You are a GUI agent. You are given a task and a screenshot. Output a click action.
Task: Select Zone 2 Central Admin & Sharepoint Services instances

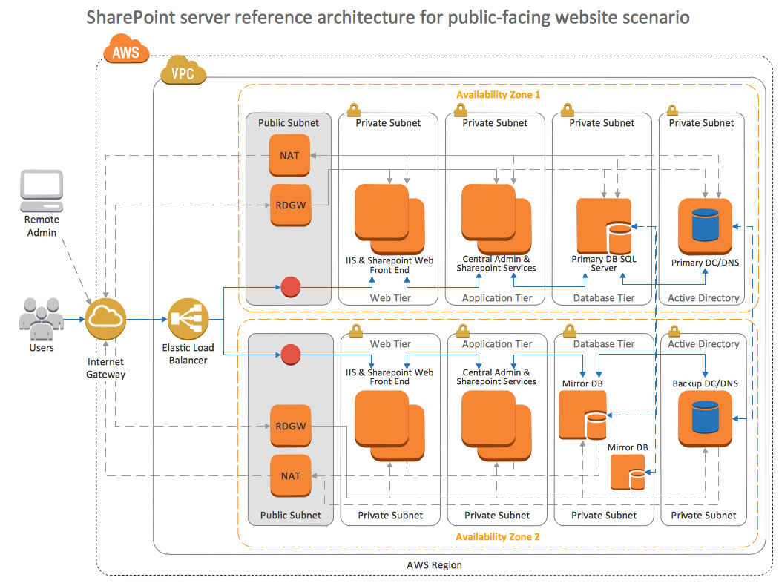(x=496, y=426)
